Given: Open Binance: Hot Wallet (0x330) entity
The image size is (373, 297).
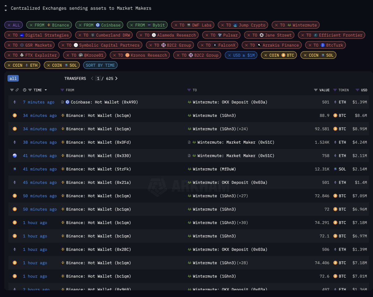Looking at the screenshot, I should 99,155.
